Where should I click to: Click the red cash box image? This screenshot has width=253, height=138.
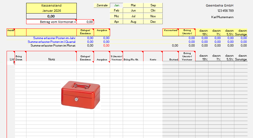coord(80,95)
